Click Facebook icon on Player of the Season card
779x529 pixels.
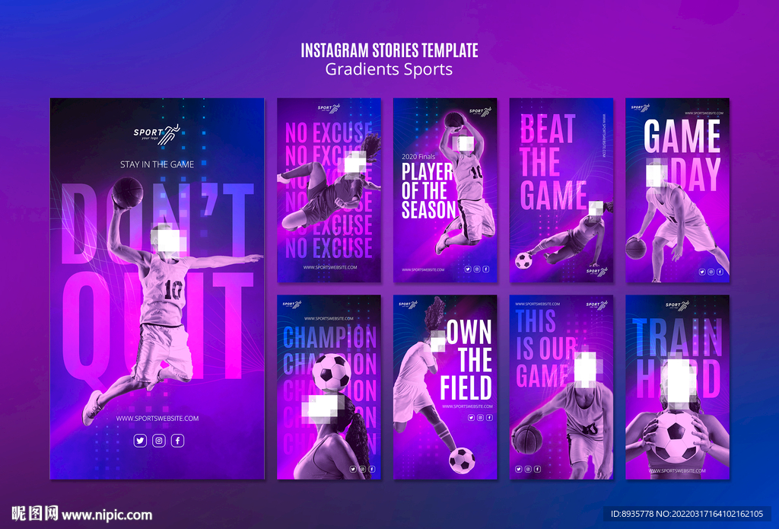pyautogui.click(x=485, y=269)
